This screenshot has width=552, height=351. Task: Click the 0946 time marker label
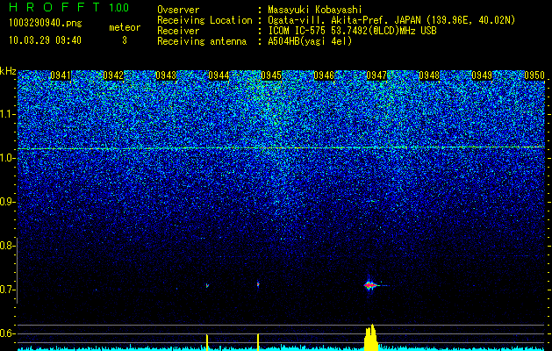point(324,75)
